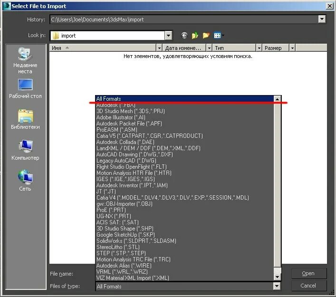Choose Autodesk Inventor (*.IPT,*.IAM)
The image size is (336, 297).
(x=184, y=185)
